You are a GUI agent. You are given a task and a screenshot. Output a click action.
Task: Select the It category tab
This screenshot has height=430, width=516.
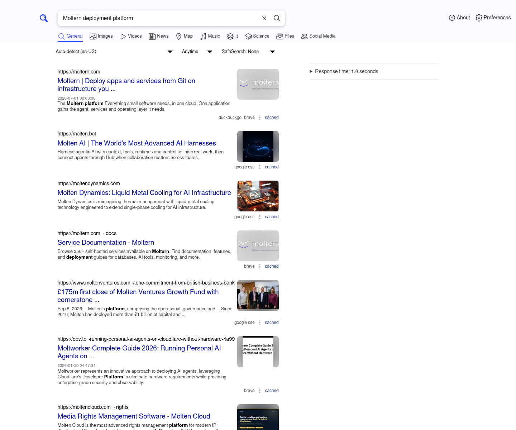233,36
